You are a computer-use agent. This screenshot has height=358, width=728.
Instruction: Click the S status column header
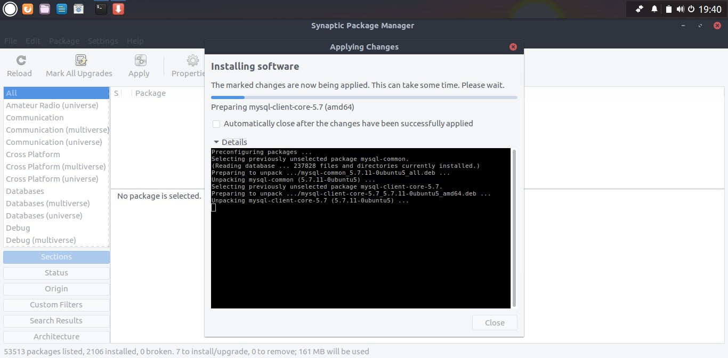[x=116, y=93]
